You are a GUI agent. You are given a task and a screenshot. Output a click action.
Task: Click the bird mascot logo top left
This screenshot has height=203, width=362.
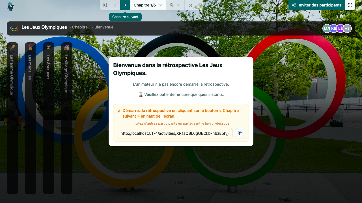(x=10, y=7)
